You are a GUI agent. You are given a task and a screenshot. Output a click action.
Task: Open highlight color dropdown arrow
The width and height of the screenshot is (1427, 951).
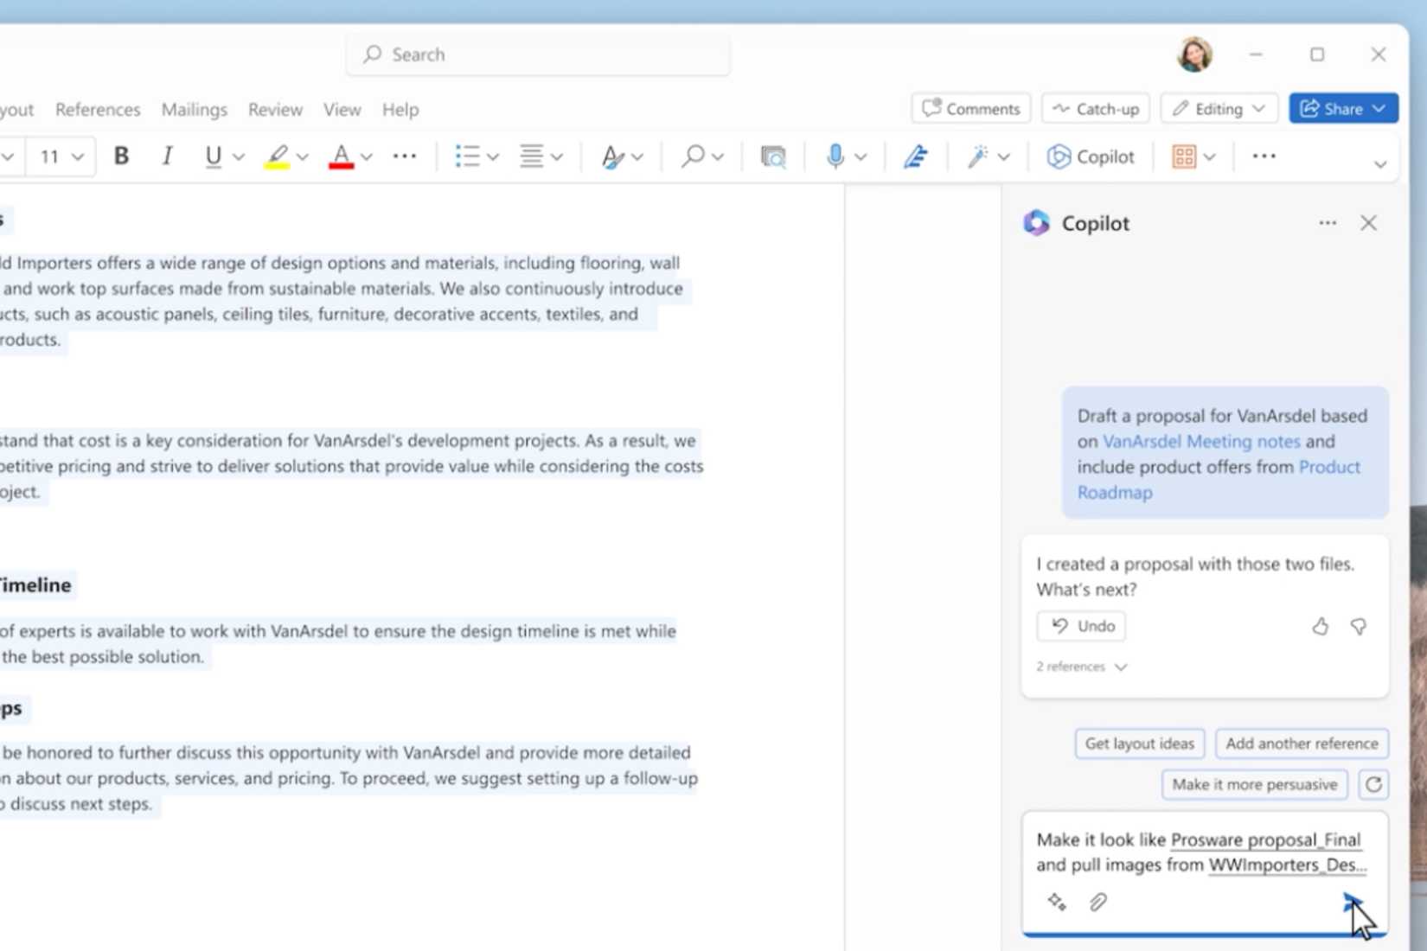pos(302,157)
